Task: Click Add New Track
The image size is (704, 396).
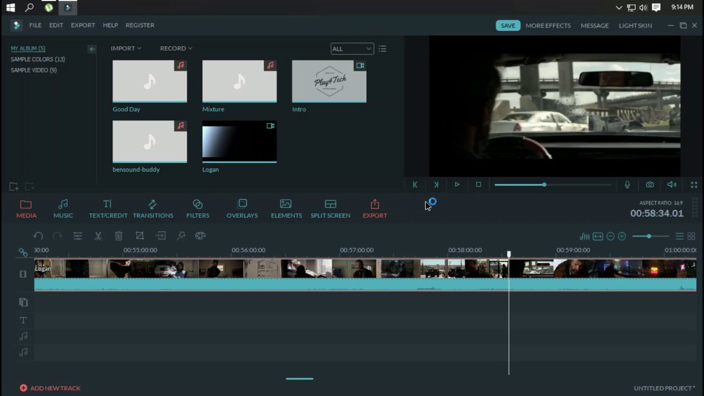Action: pyautogui.click(x=50, y=388)
